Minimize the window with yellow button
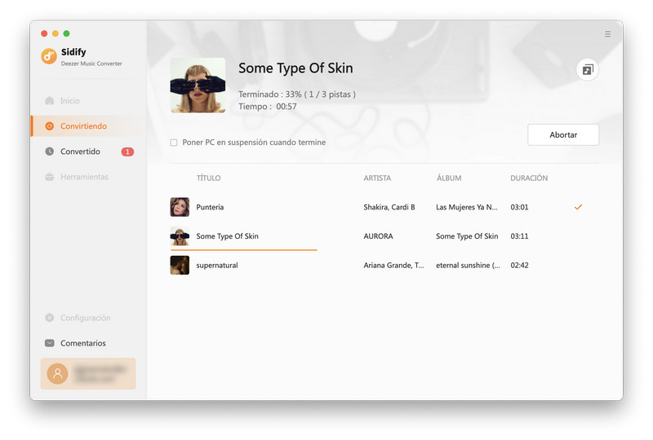Image resolution: width=653 pixels, height=440 pixels. (56, 33)
